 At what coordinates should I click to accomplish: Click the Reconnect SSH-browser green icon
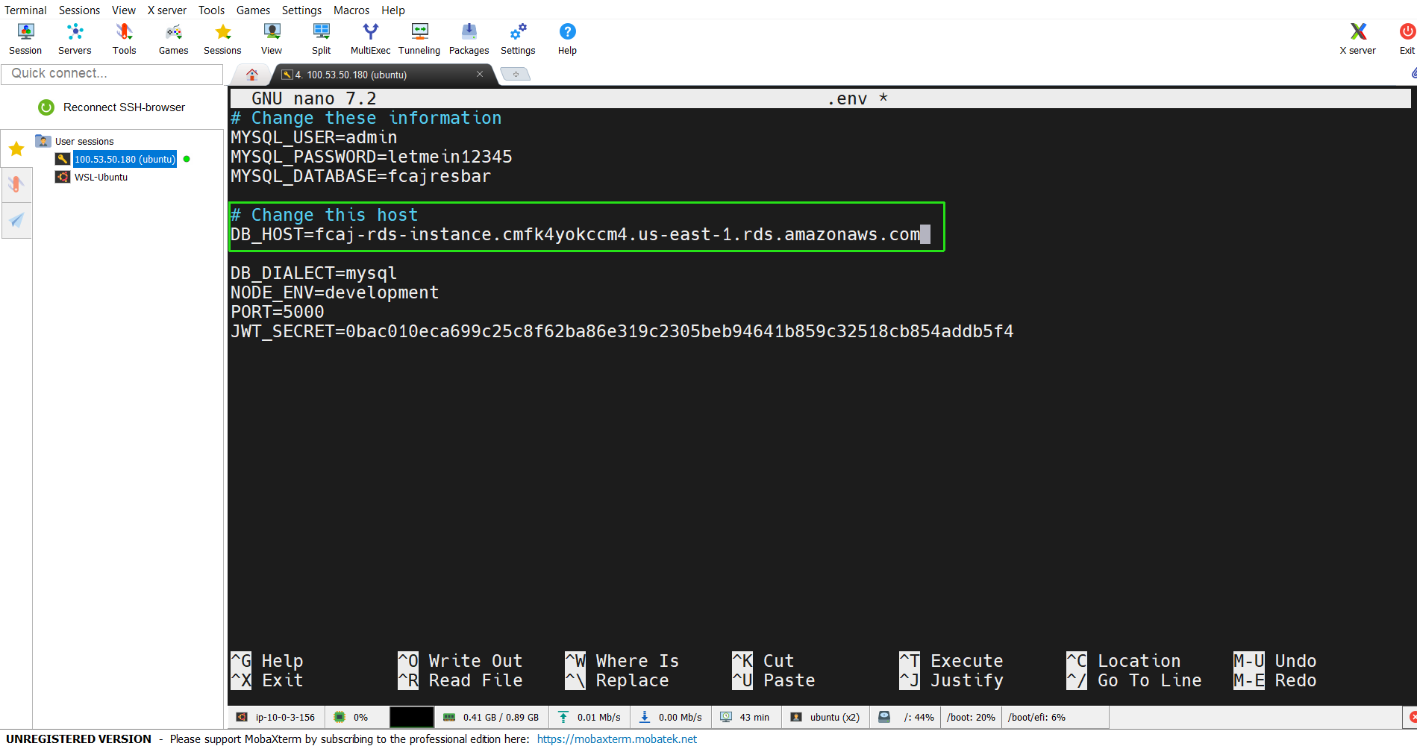point(46,107)
